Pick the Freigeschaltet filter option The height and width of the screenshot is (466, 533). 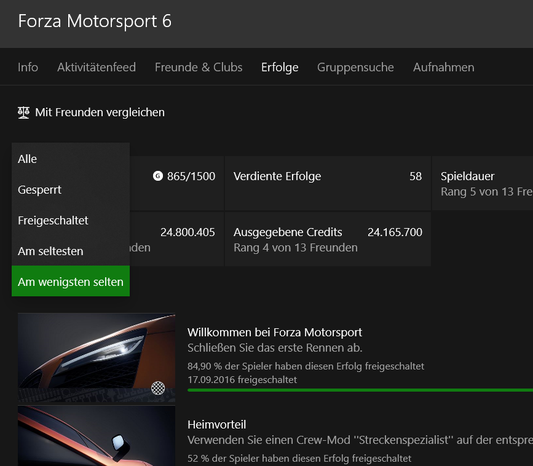coord(71,220)
